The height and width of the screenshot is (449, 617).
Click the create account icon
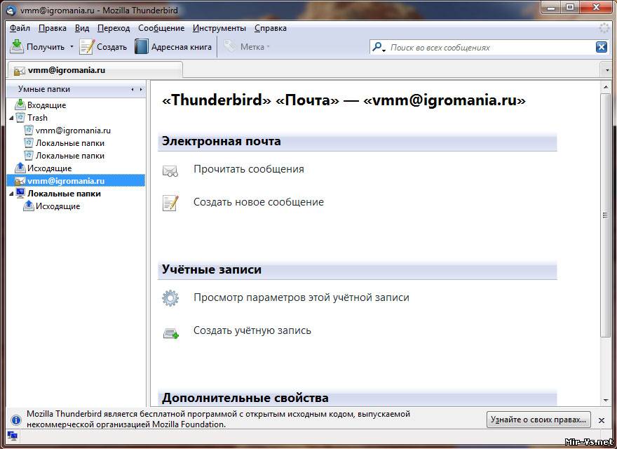(x=171, y=334)
